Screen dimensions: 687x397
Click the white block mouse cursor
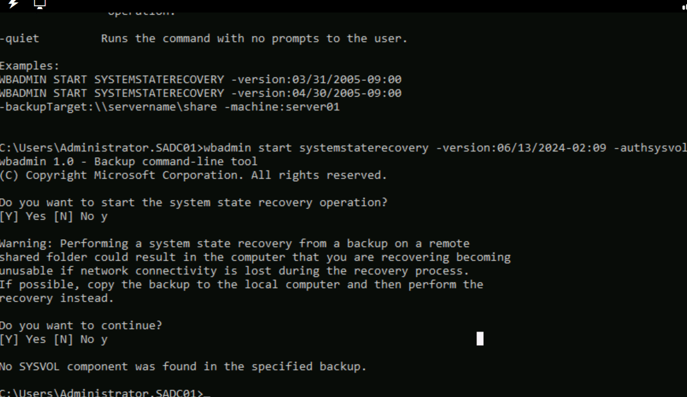pos(480,339)
